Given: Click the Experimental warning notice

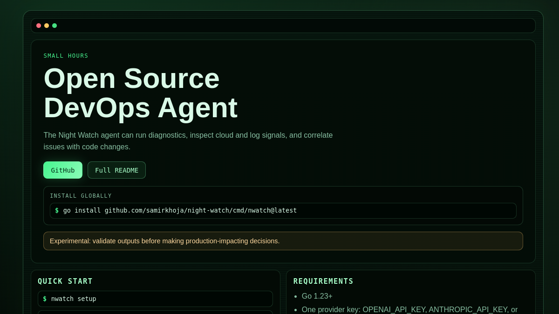Looking at the screenshot, I should [x=283, y=241].
